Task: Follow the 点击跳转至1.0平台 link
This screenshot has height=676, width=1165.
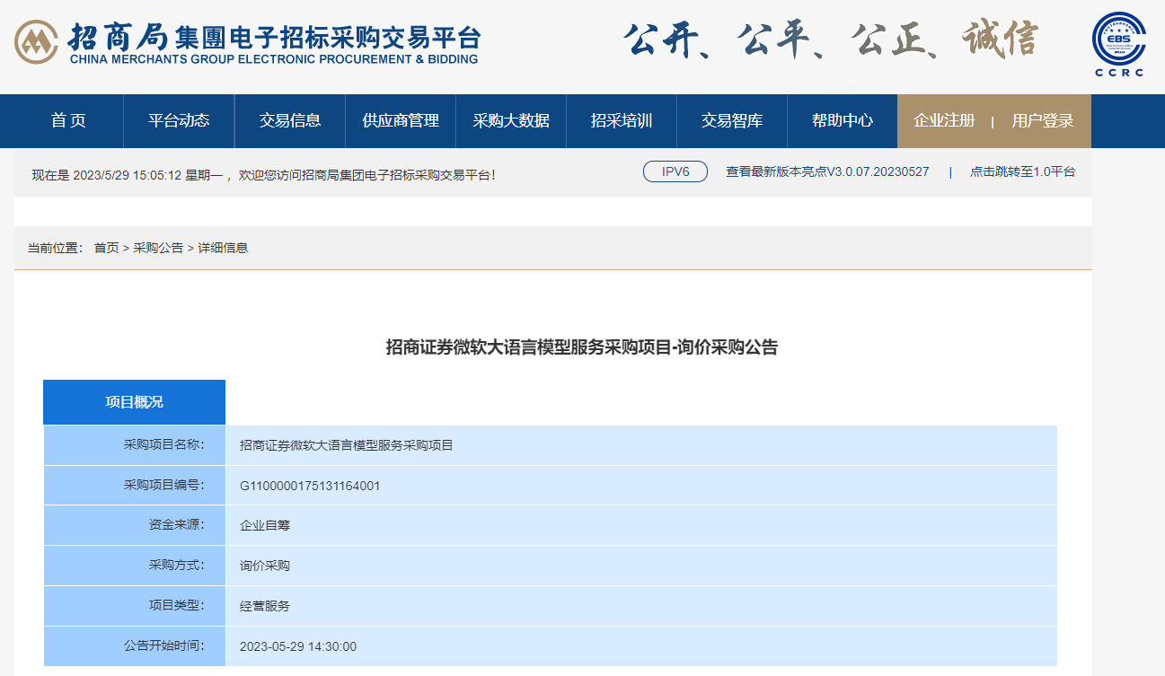Action: 1022,171
